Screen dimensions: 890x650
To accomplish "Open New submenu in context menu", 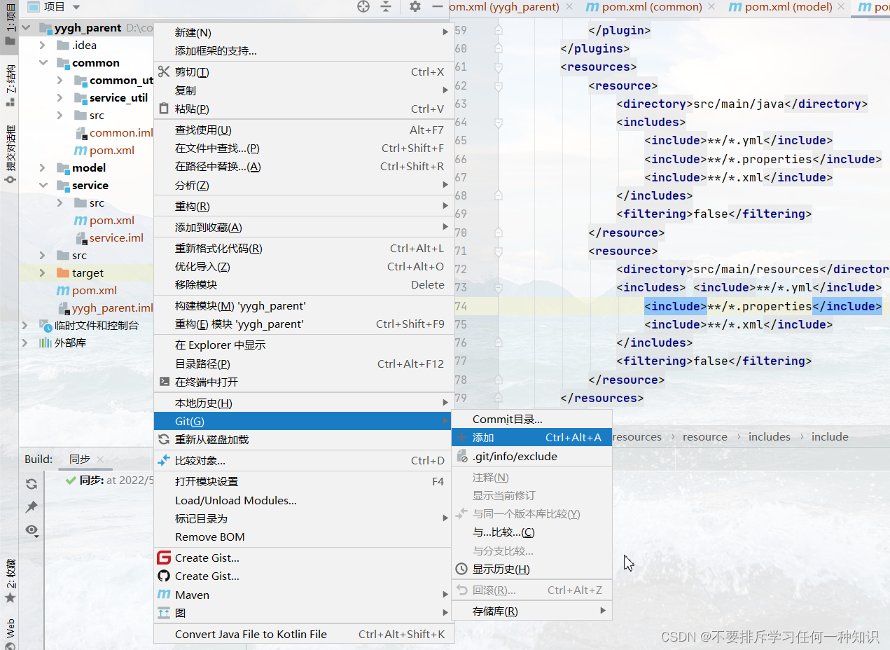I will click(x=304, y=33).
